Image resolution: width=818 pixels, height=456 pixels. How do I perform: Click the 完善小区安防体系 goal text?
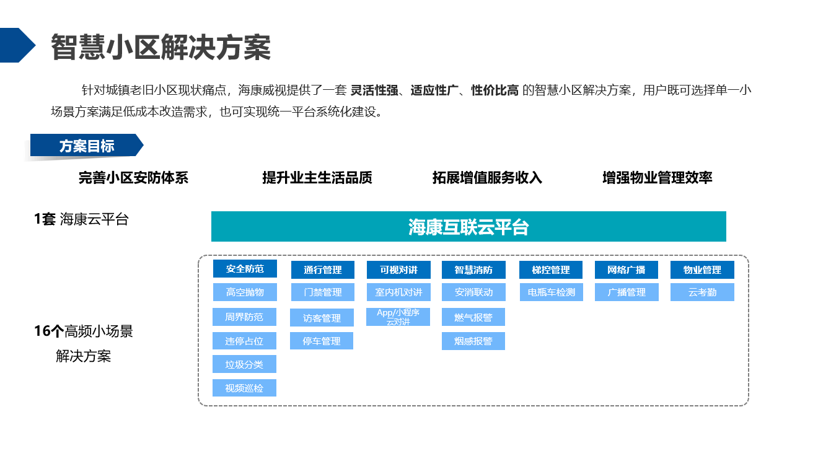(133, 178)
